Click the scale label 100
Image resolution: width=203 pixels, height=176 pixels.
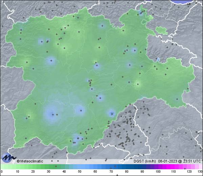[158, 172]
